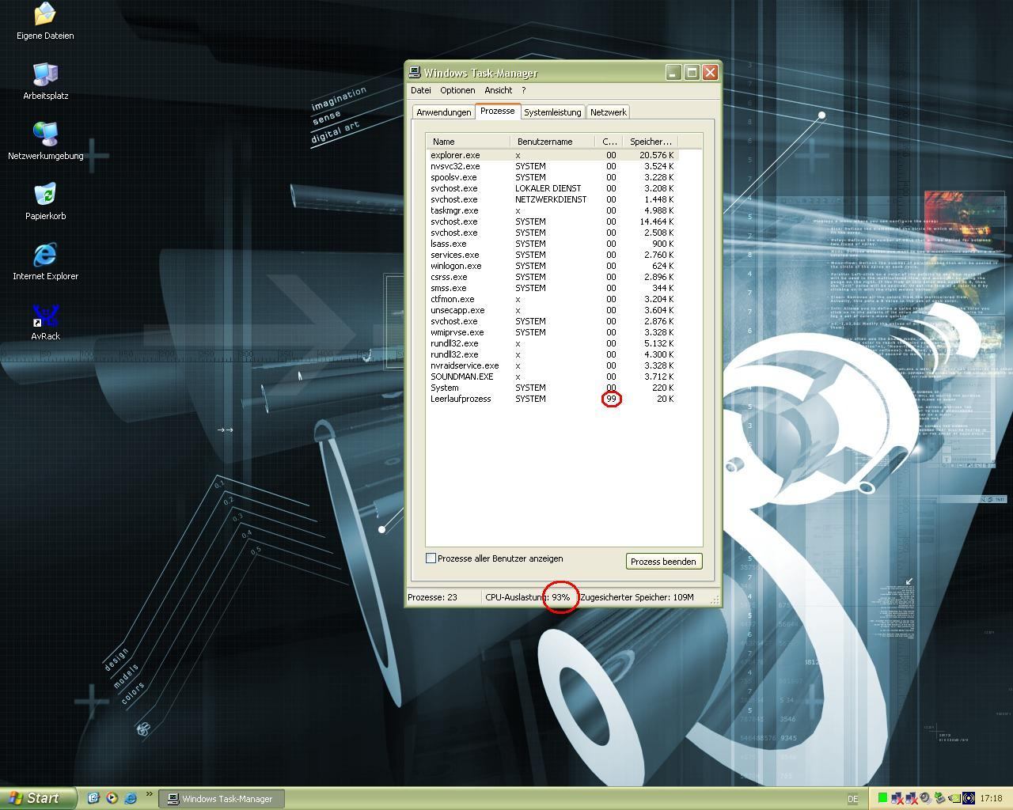
Task: Select the AvRack desktop shortcut
Action: point(45,321)
